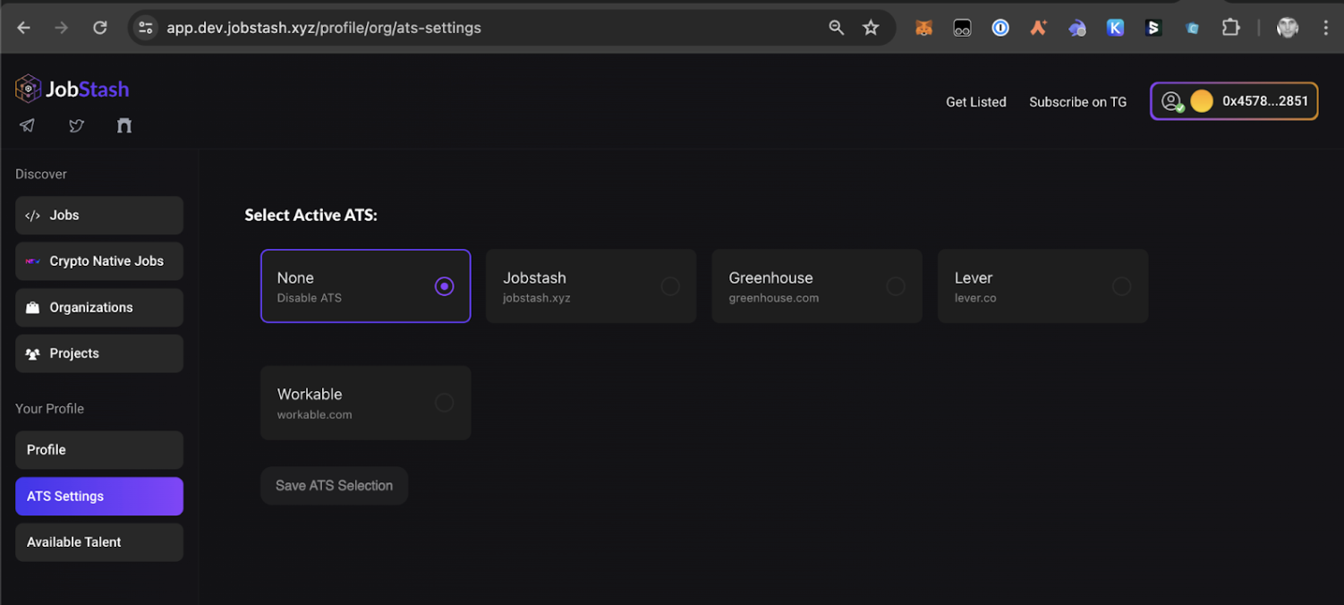Click the user avatar icon in wallet button

1172,102
